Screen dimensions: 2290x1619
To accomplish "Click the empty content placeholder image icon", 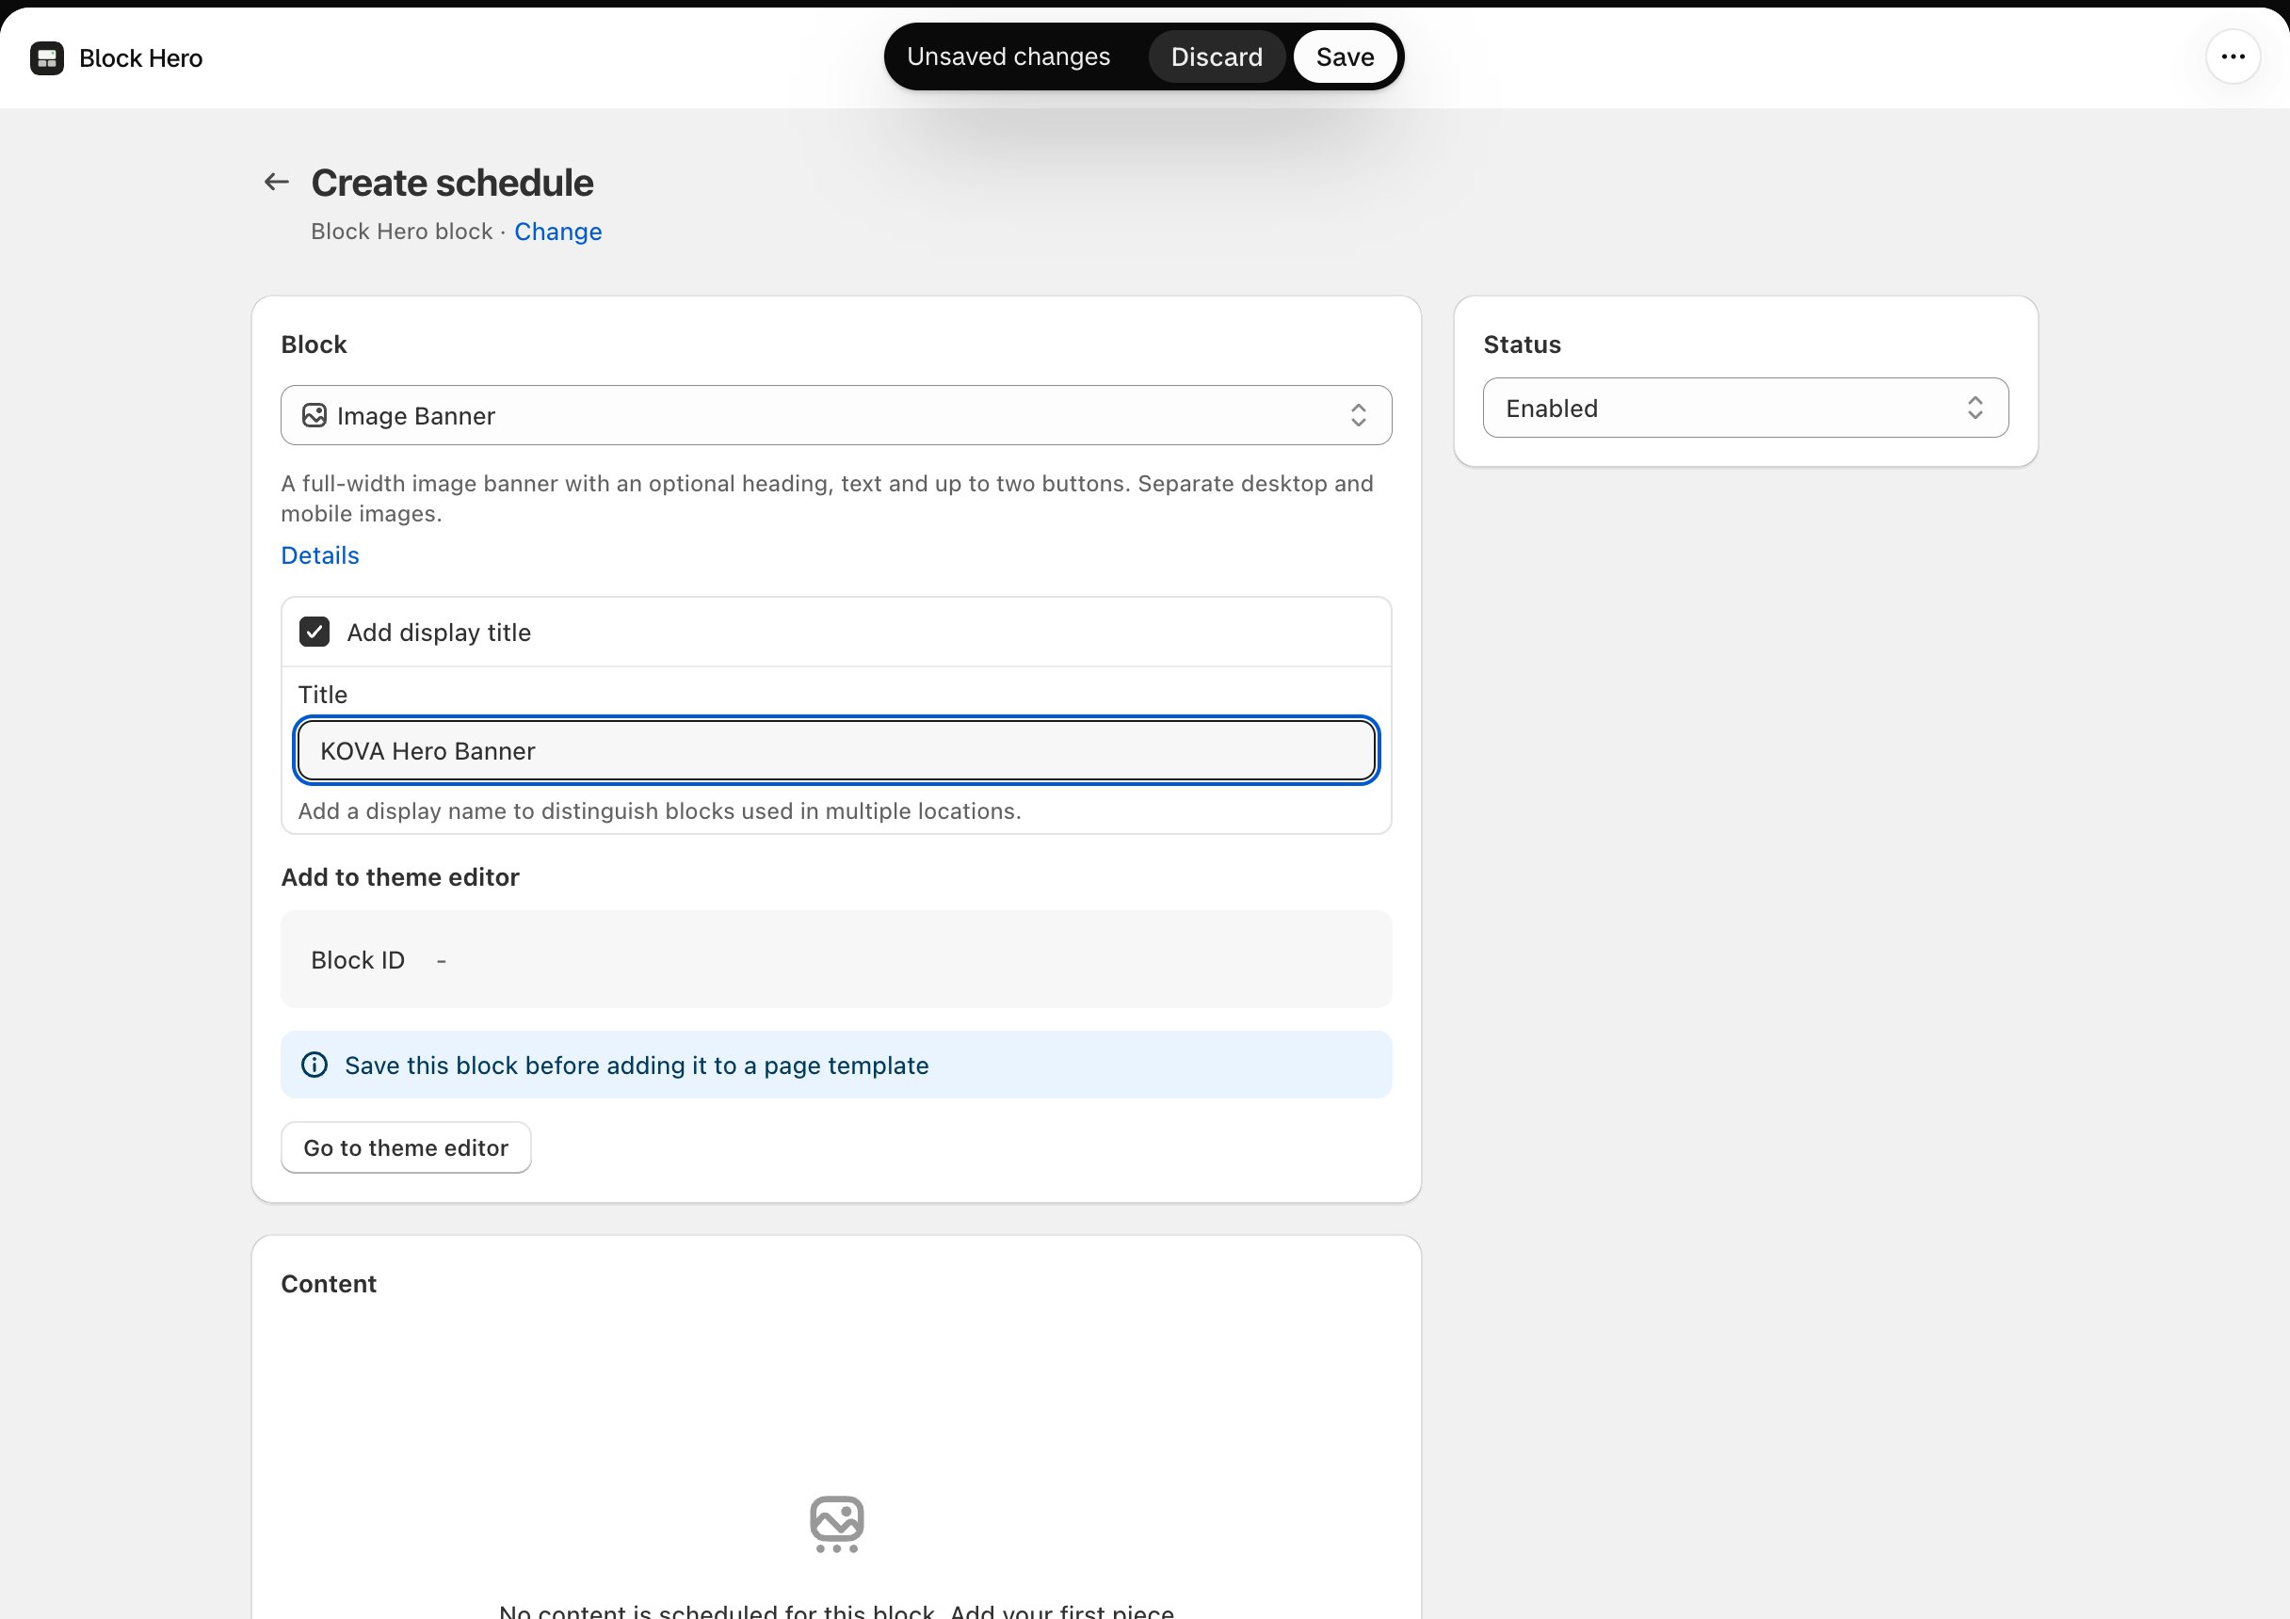I will (x=837, y=1523).
